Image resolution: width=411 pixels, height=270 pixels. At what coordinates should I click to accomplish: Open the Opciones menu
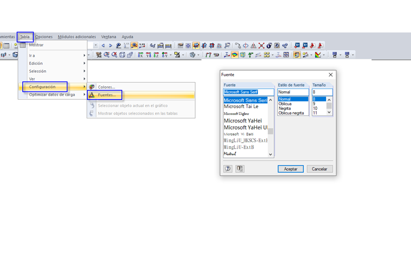44,37
